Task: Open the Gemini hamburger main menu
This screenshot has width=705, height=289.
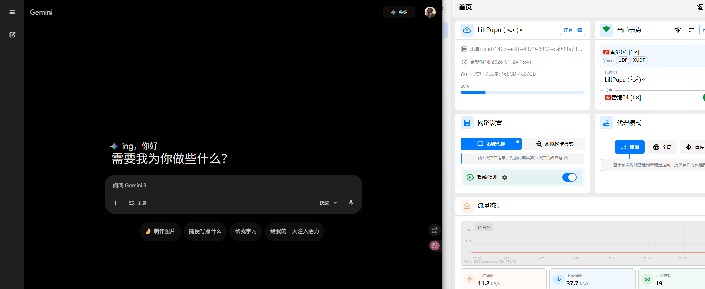Action: pos(12,12)
